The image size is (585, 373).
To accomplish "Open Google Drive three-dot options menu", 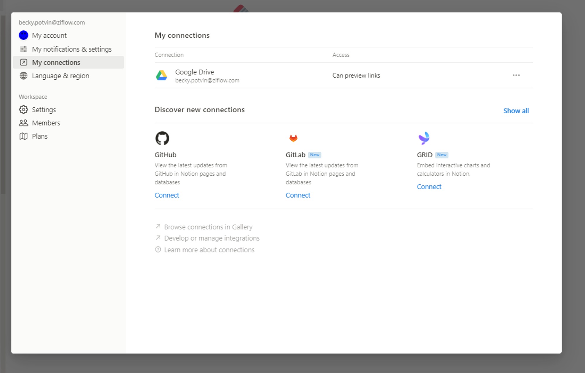I will (x=516, y=75).
